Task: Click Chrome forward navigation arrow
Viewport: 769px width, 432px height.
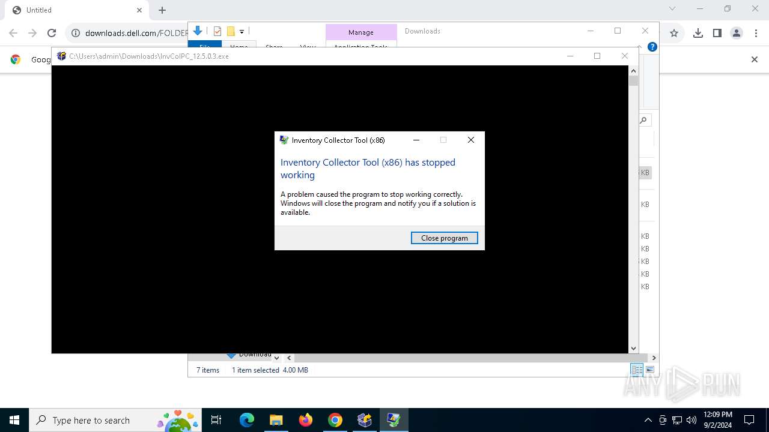Action: point(32,33)
